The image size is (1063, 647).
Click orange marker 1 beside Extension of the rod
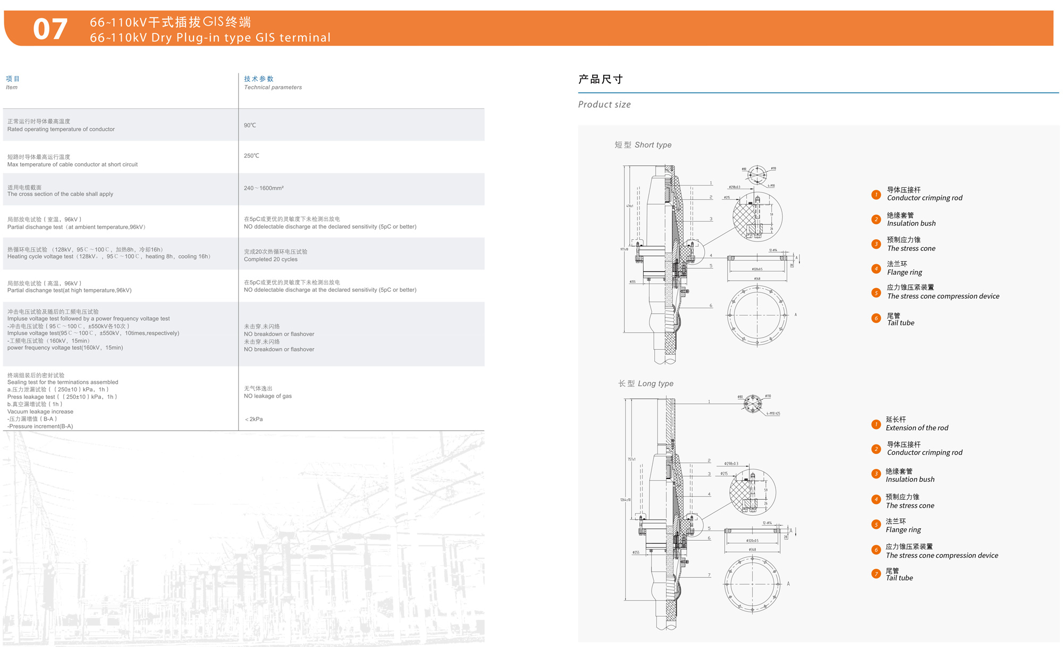pos(876,424)
